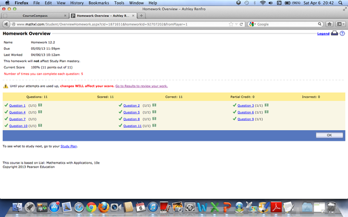Open the search engine selector dropdown
Screen dimensions: 348x217
coord(252,24)
